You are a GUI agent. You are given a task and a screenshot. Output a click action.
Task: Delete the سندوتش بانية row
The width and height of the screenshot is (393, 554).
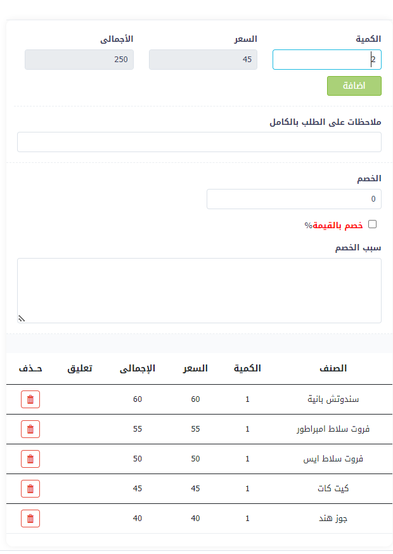tap(30, 399)
